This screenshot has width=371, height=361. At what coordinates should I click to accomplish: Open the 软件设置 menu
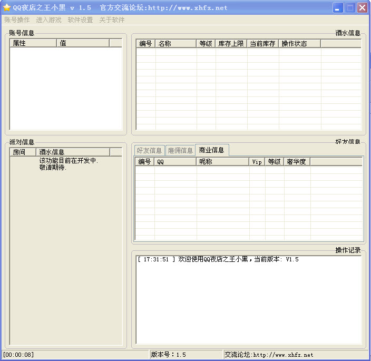[80, 20]
